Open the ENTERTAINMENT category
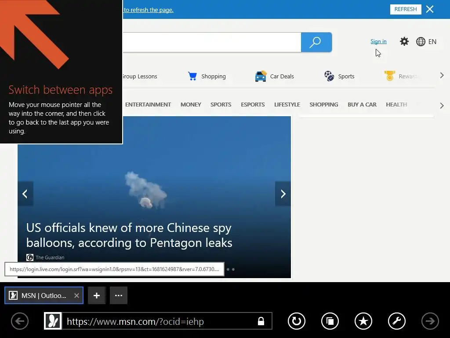450x338 pixels. click(x=148, y=105)
